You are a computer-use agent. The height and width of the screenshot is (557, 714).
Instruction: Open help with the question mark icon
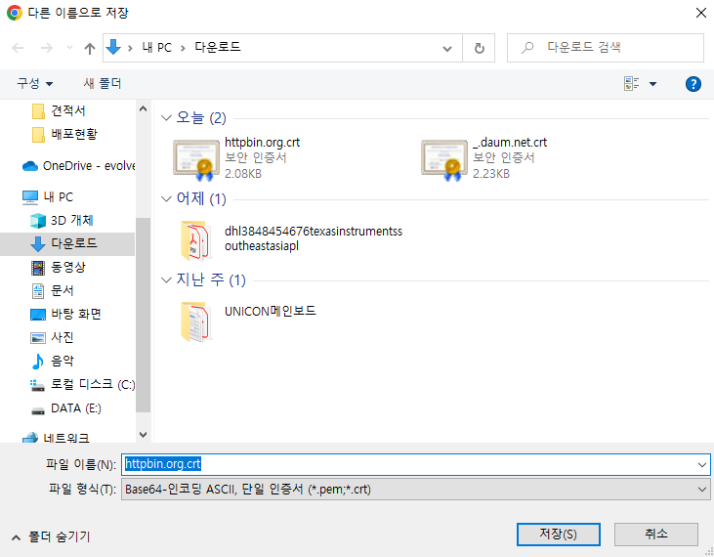coord(693,84)
